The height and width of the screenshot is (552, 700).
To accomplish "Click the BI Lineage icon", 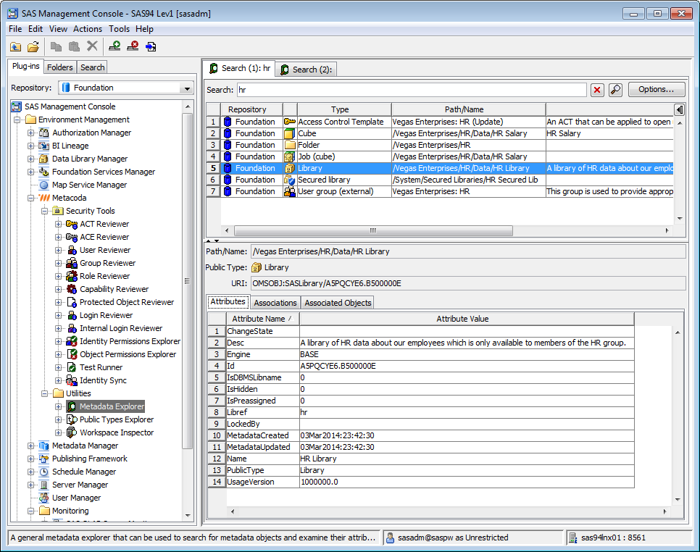I will coord(43,146).
